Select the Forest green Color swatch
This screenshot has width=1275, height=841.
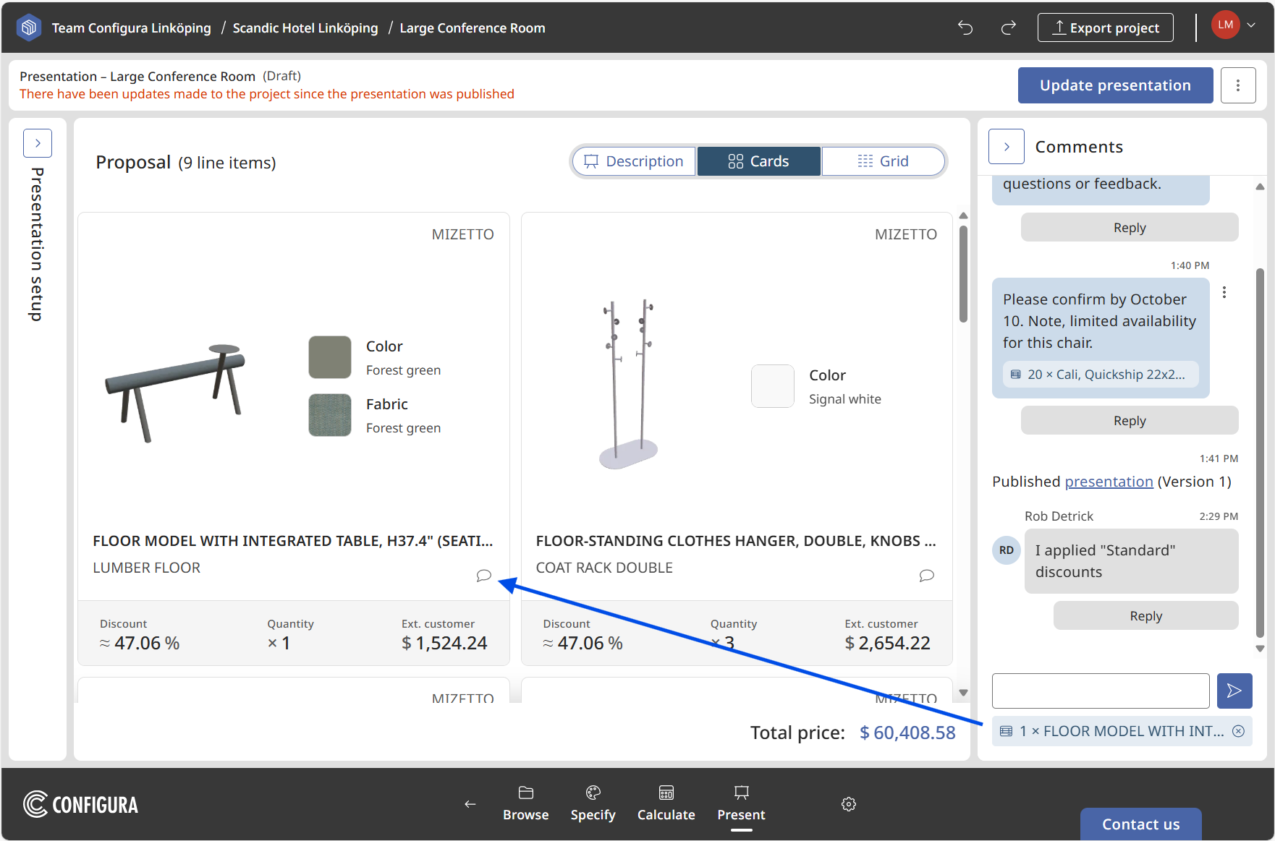pos(330,357)
